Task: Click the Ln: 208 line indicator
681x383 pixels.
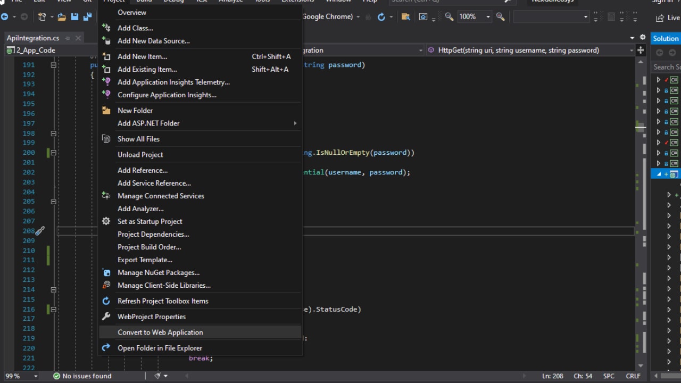Action: [x=552, y=376]
